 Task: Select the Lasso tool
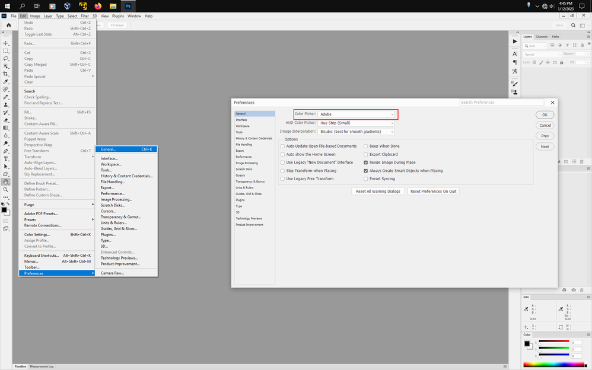pos(6,59)
